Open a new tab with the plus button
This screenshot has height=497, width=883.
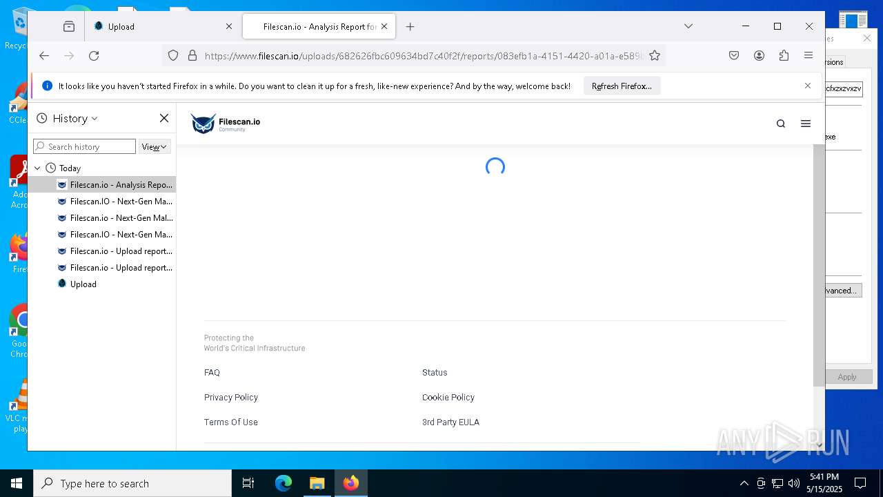point(410,26)
